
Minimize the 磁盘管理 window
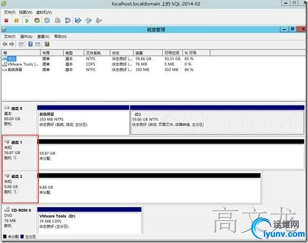(x=284, y=29)
